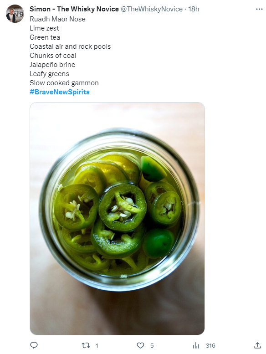Click the tweet text 'Ruadh Maor Nose'

pyautogui.click(x=57, y=19)
